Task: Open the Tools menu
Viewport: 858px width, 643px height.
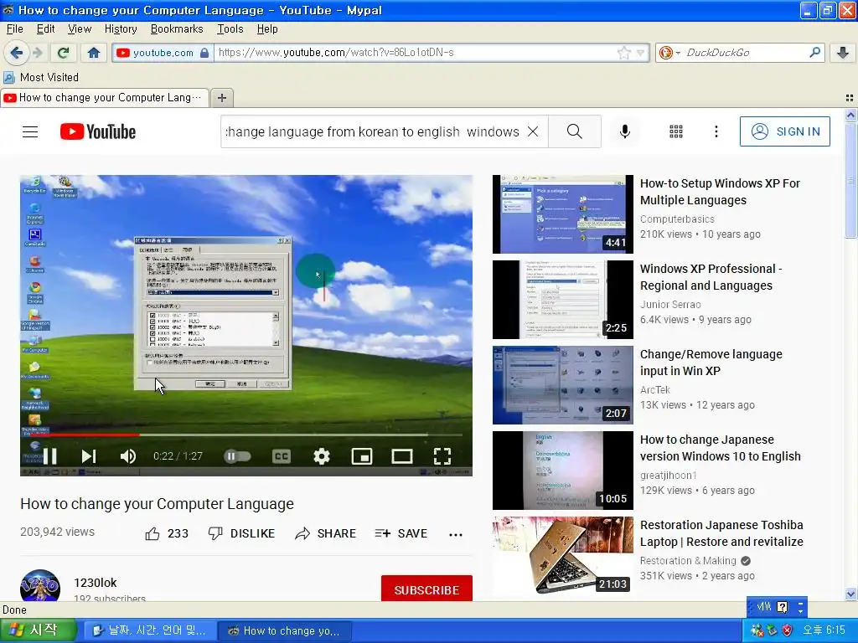Action: (x=230, y=29)
